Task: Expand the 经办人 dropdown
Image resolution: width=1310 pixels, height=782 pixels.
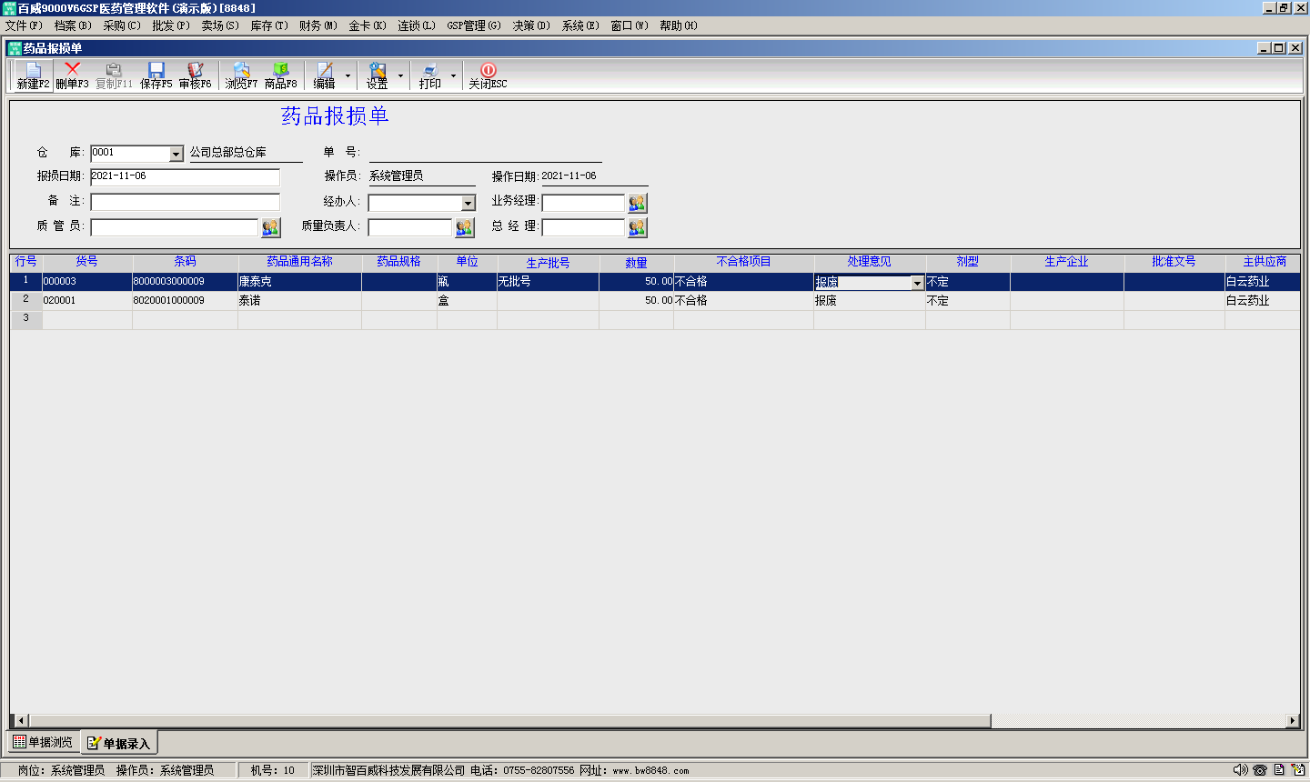Action: (468, 204)
